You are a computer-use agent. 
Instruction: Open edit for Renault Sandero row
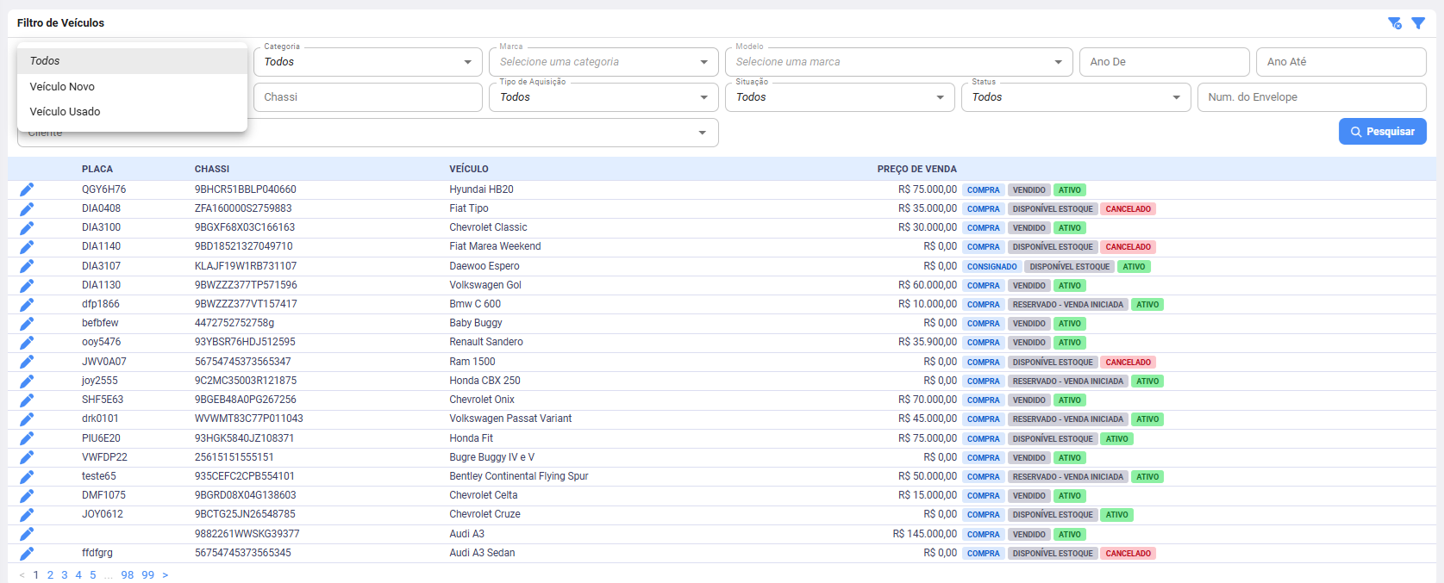pos(27,342)
